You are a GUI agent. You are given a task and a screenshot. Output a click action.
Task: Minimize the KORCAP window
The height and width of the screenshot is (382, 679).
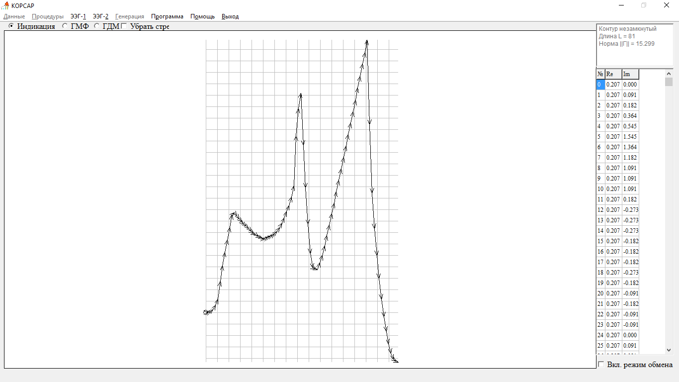(x=621, y=5)
